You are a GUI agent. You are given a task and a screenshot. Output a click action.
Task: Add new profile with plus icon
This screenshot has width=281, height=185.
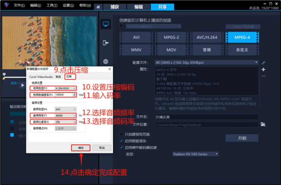(x=263, y=69)
